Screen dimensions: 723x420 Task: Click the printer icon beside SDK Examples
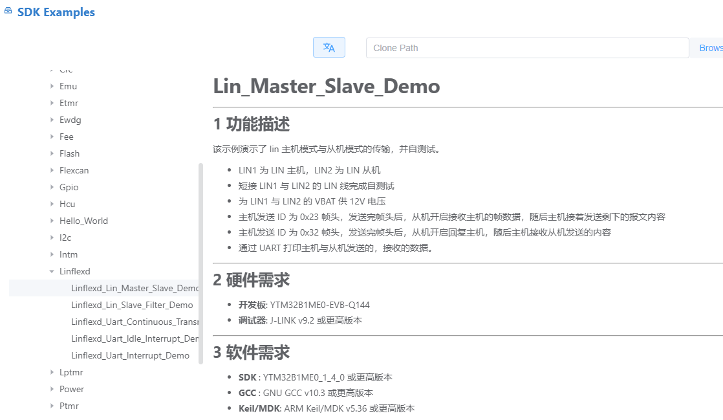[x=7, y=11]
